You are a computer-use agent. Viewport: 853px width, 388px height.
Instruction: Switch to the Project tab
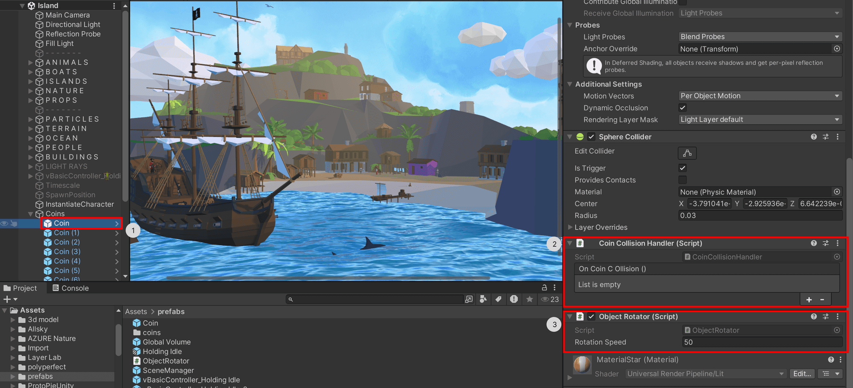tap(20, 288)
